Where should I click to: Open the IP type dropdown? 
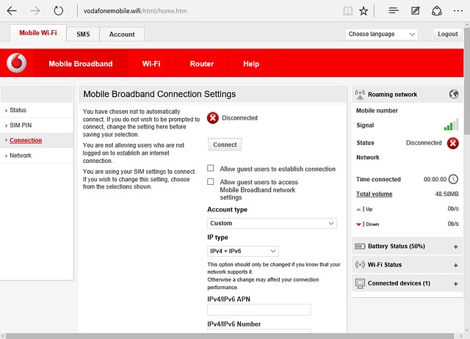242,251
